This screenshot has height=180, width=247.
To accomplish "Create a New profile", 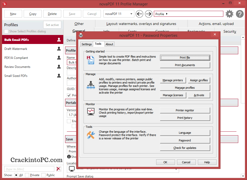I will coord(13,14).
